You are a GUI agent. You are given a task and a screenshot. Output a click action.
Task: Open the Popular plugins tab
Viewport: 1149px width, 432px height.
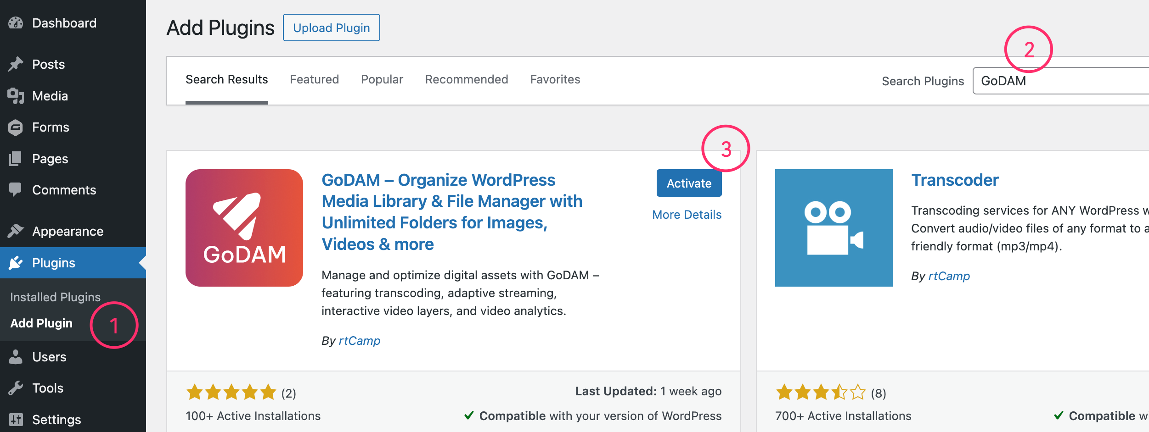tap(382, 79)
